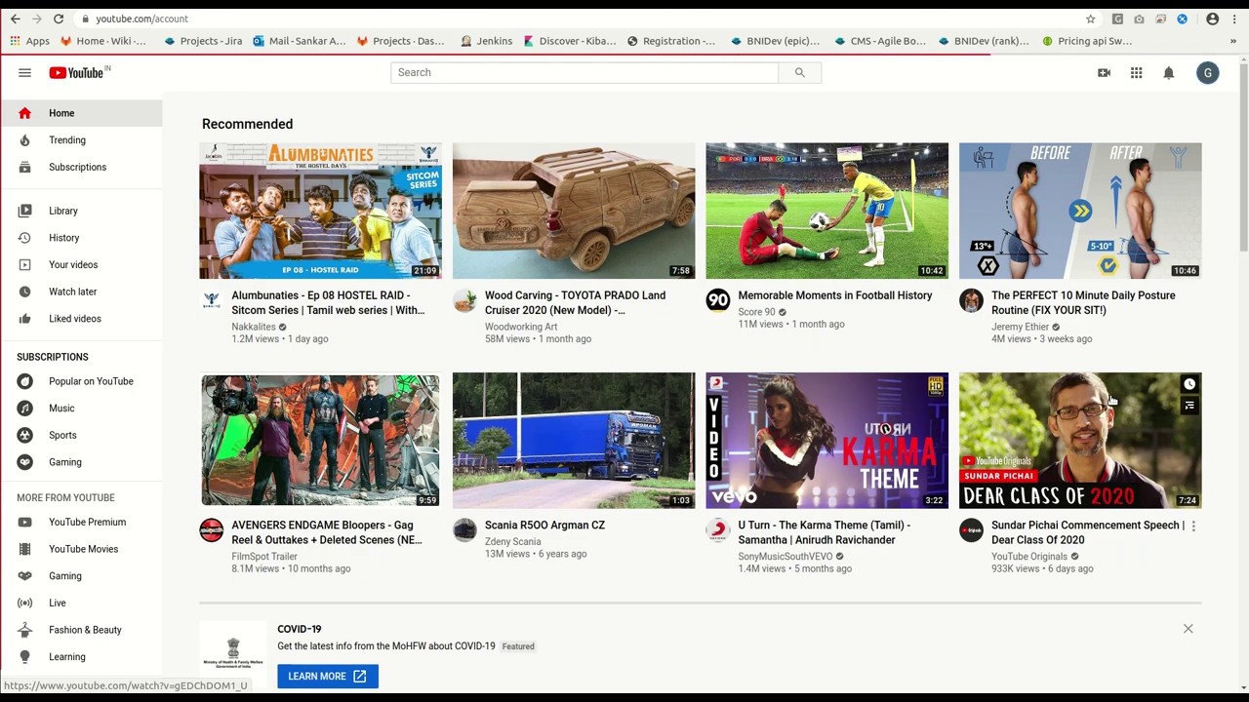1249x702 pixels.
Task: Open History in sidebar
Action: pyautogui.click(x=81, y=238)
